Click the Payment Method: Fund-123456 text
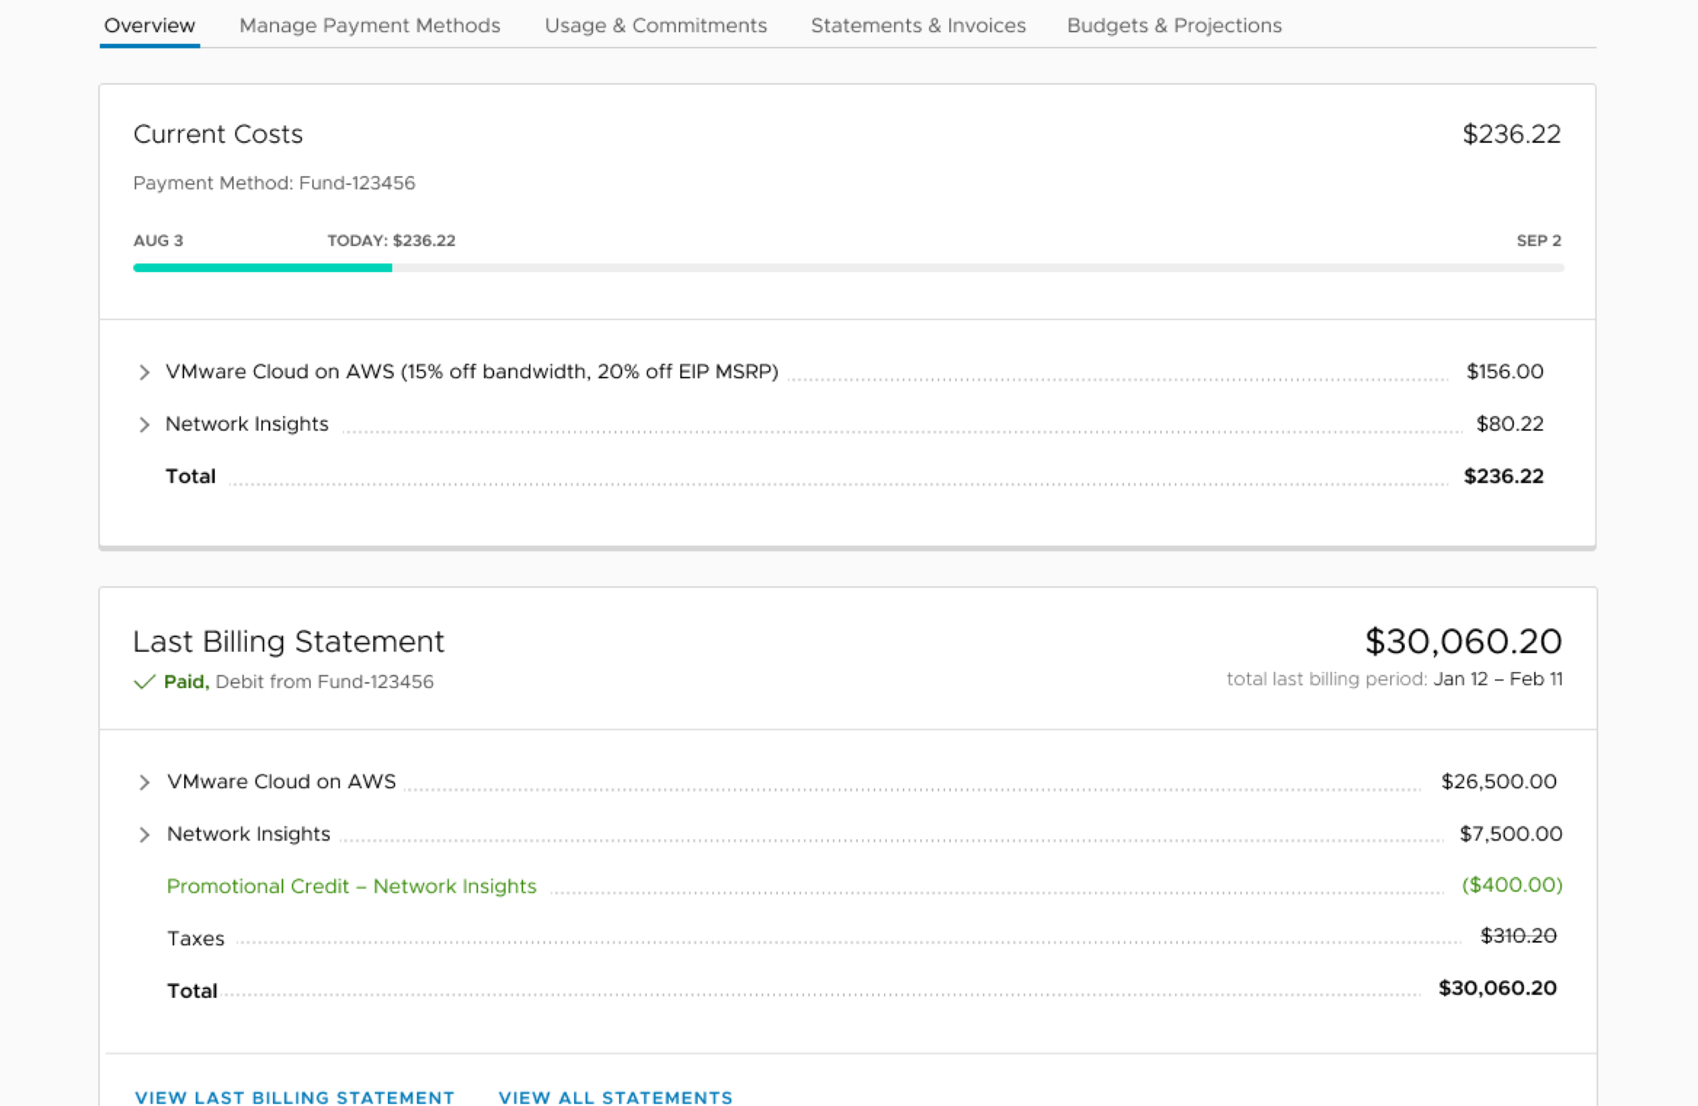The width and height of the screenshot is (1698, 1106). tap(274, 183)
